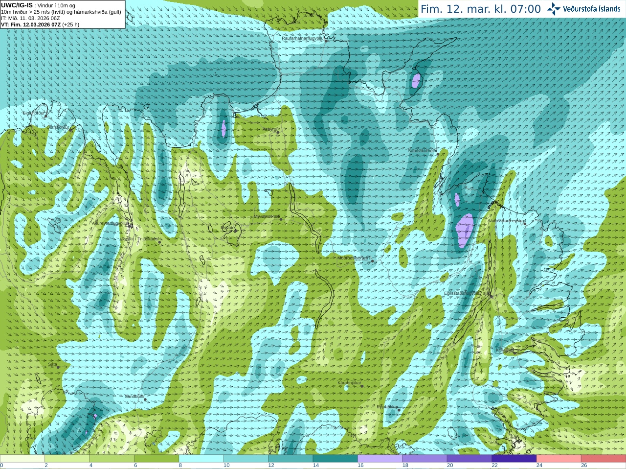
Task: Select the 4–6 m/s green legend swatch
Action: [x=112, y=459]
